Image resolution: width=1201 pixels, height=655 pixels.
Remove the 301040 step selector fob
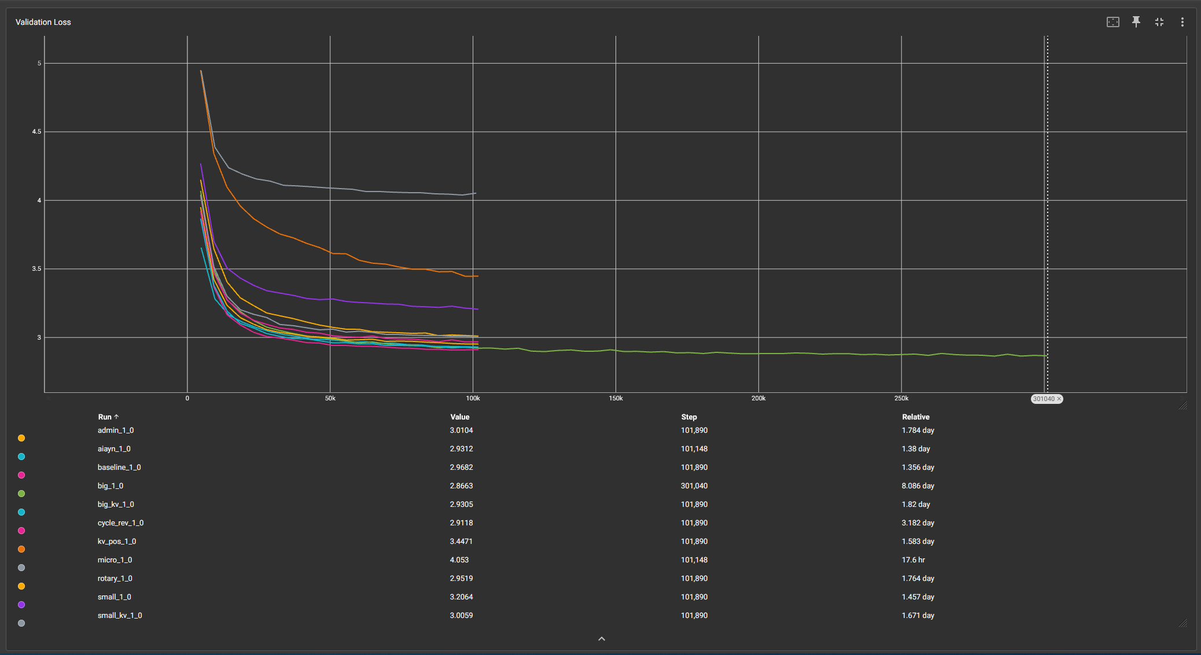click(1059, 399)
